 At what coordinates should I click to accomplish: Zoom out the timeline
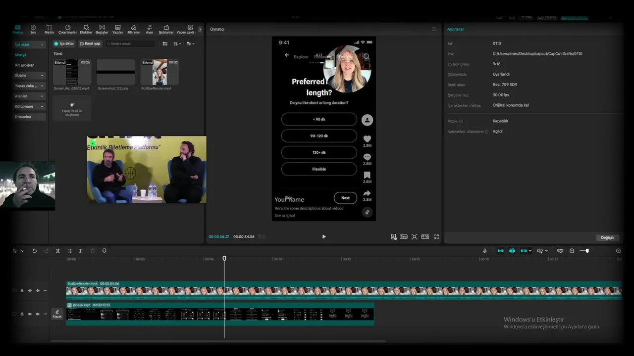(572, 251)
